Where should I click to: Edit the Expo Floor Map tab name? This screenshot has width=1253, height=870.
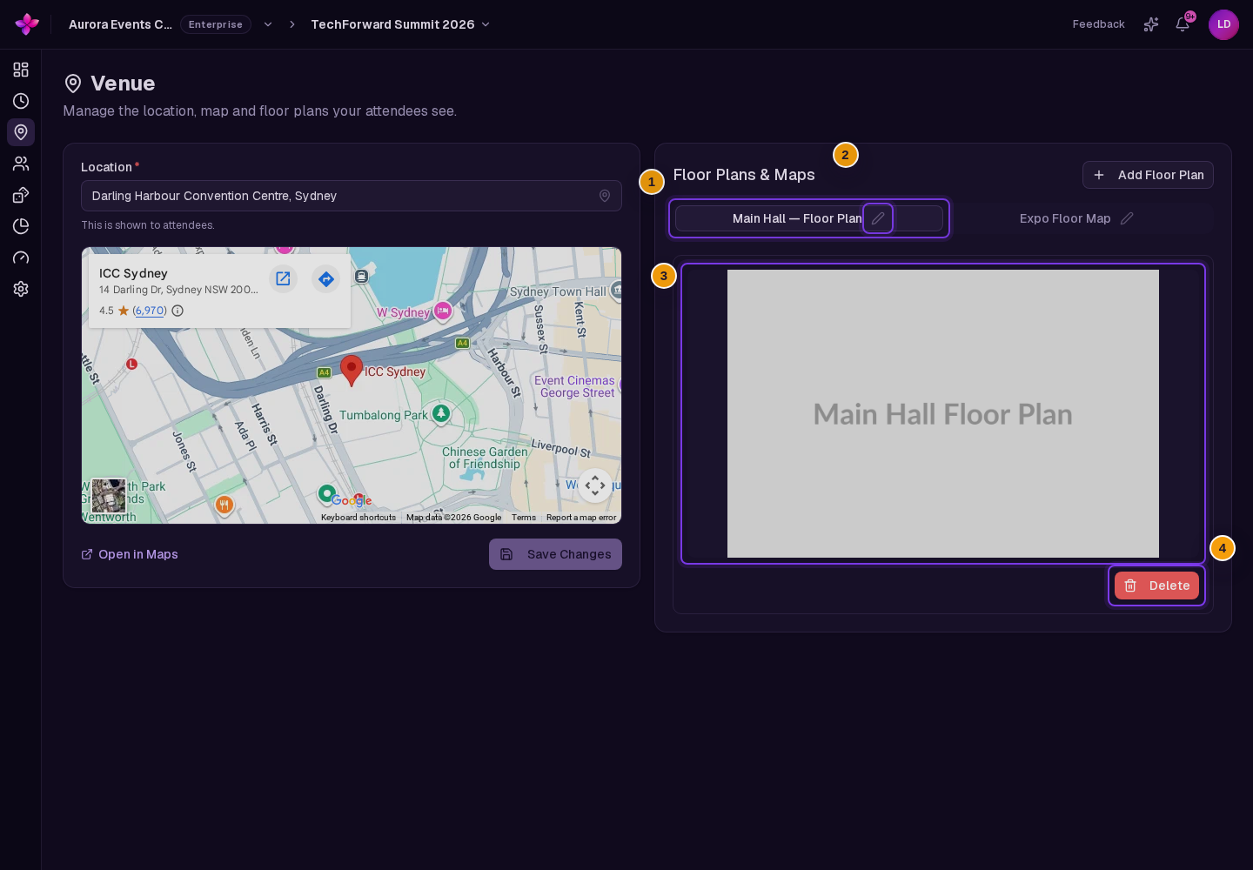click(1127, 218)
